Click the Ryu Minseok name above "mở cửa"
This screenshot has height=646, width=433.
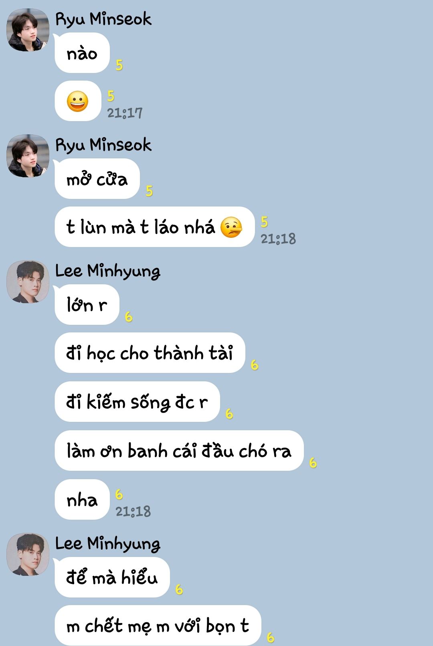[x=103, y=145]
